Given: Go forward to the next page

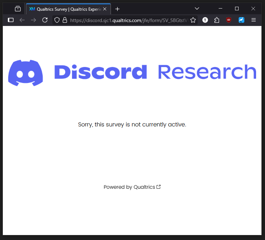Looking at the screenshot, I should (x=33, y=20).
